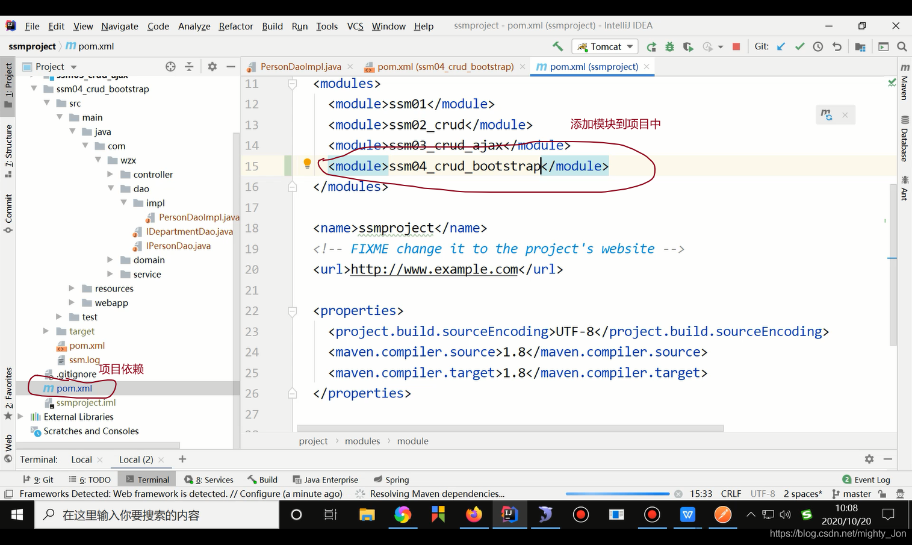Open the Refactor menu

235,26
